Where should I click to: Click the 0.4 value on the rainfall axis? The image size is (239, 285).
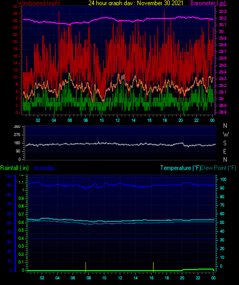(x=21, y=238)
